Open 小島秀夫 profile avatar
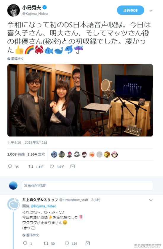This screenshot has width=163, height=249. tap(13, 10)
